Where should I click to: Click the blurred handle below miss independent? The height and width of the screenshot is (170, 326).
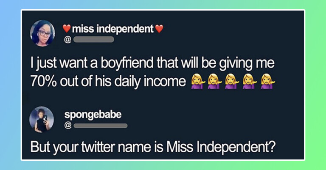(x=93, y=40)
